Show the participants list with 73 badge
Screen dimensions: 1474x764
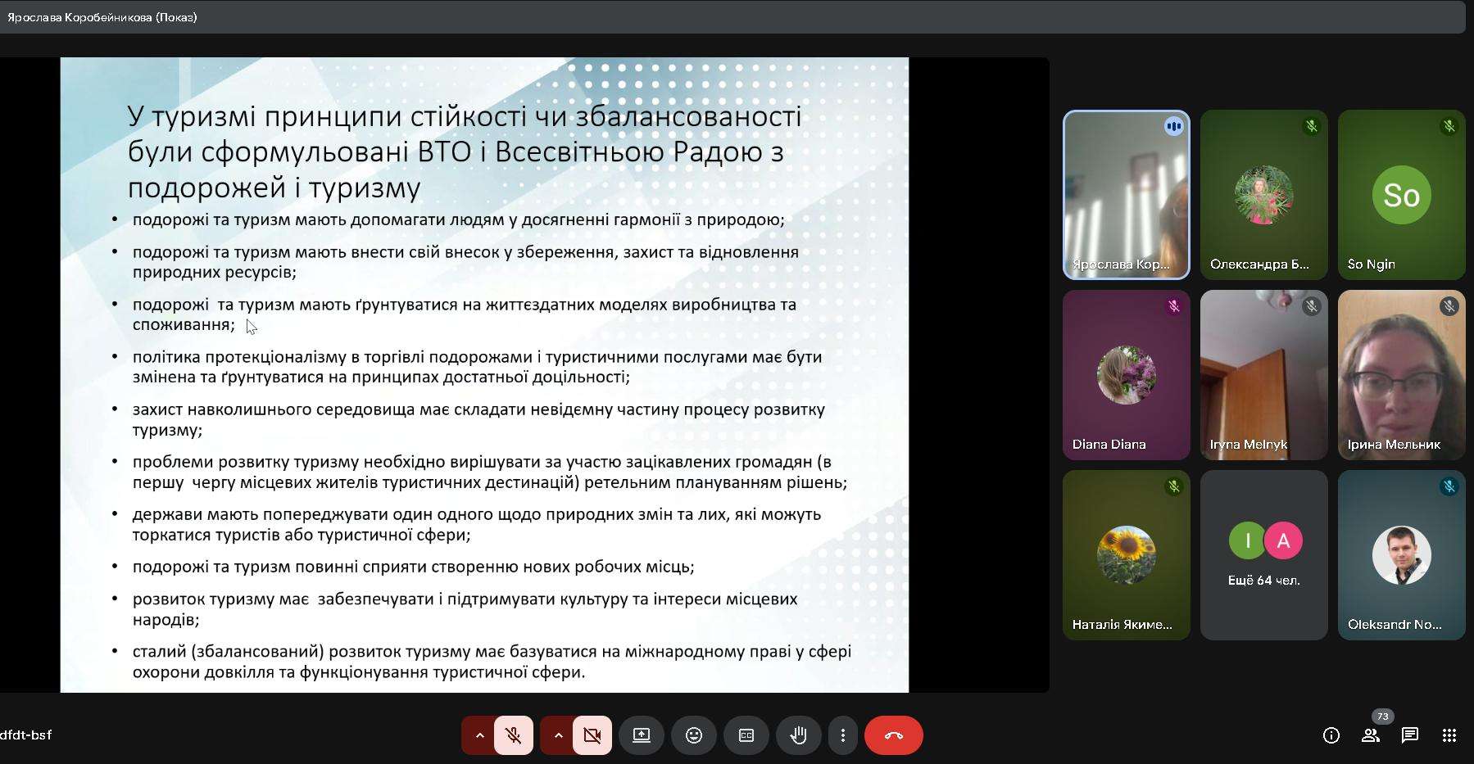coord(1371,735)
